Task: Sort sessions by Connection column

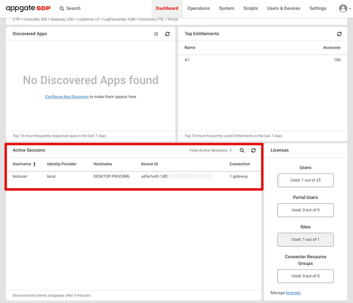Action: [239, 164]
